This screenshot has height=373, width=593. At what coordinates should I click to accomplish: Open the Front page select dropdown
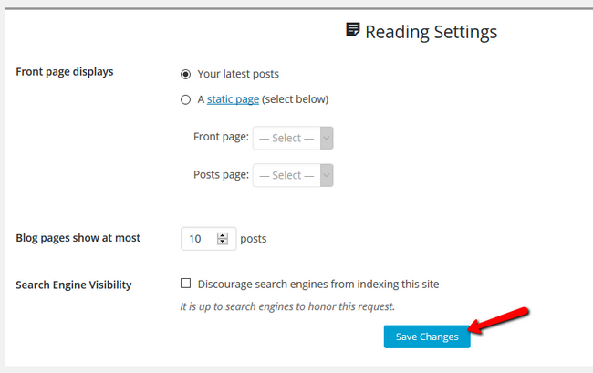(293, 138)
